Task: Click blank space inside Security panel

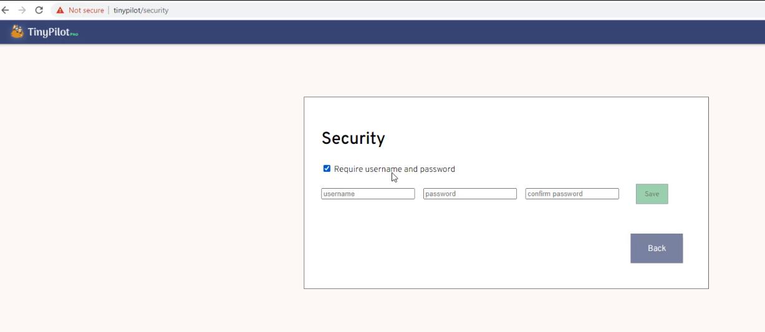Action: [468, 249]
